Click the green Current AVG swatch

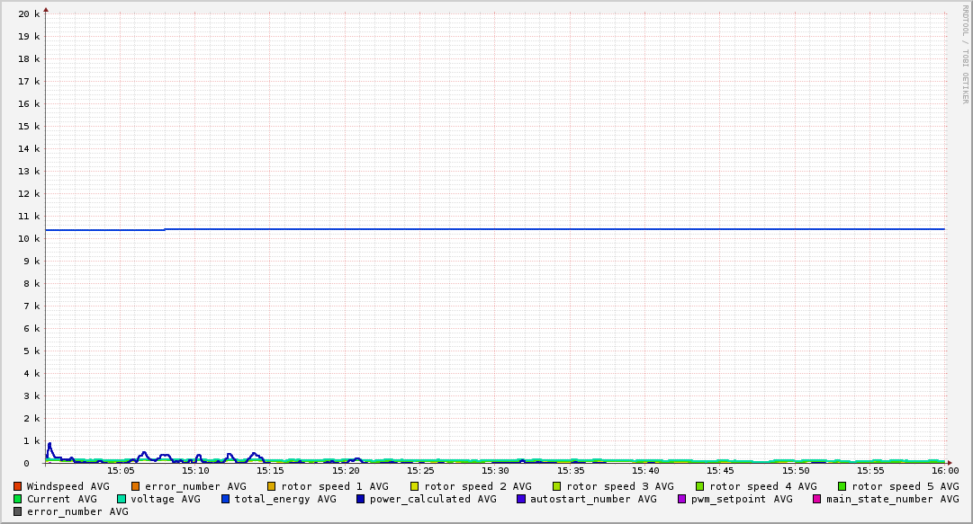18,499
